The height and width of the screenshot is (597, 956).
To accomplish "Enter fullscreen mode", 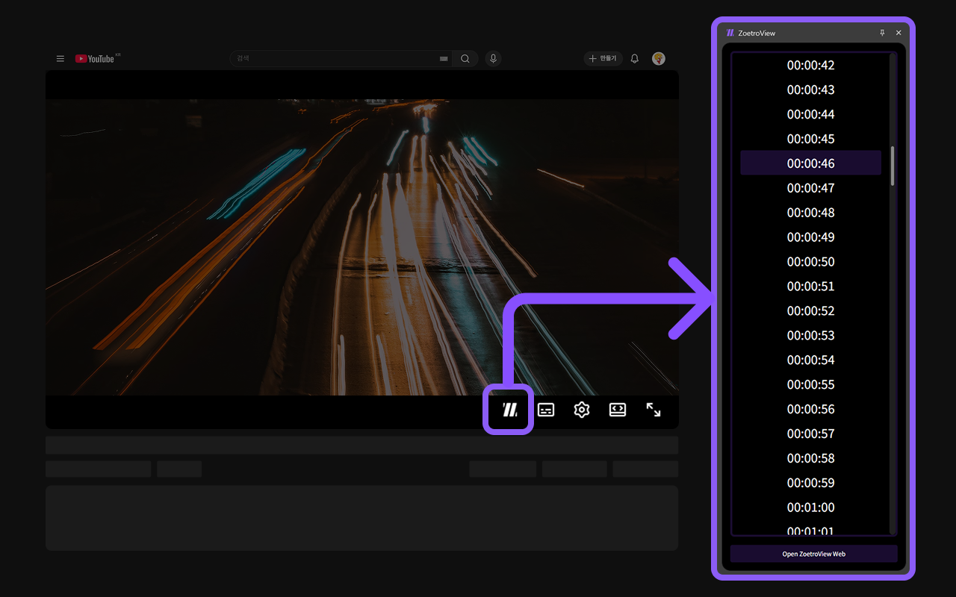I will [654, 410].
